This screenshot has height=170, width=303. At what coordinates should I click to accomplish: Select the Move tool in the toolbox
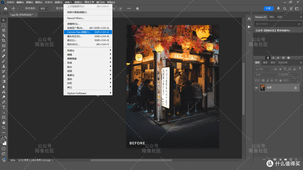pos(4,20)
